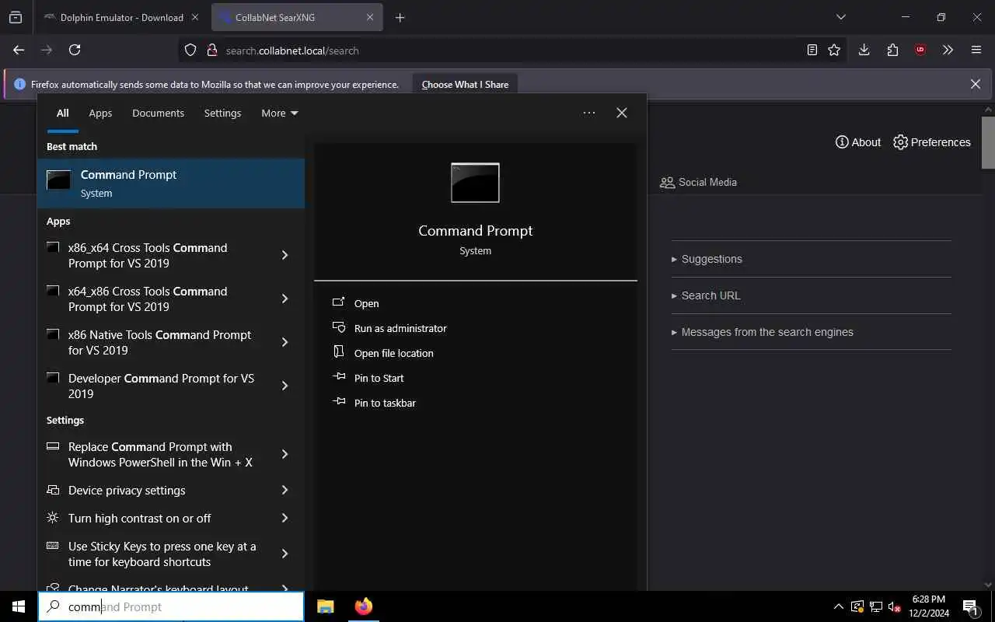The height and width of the screenshot is (622, 995).
Task: Open Replace Command Prompt with PowerShell setting
Action: (152, 454)
